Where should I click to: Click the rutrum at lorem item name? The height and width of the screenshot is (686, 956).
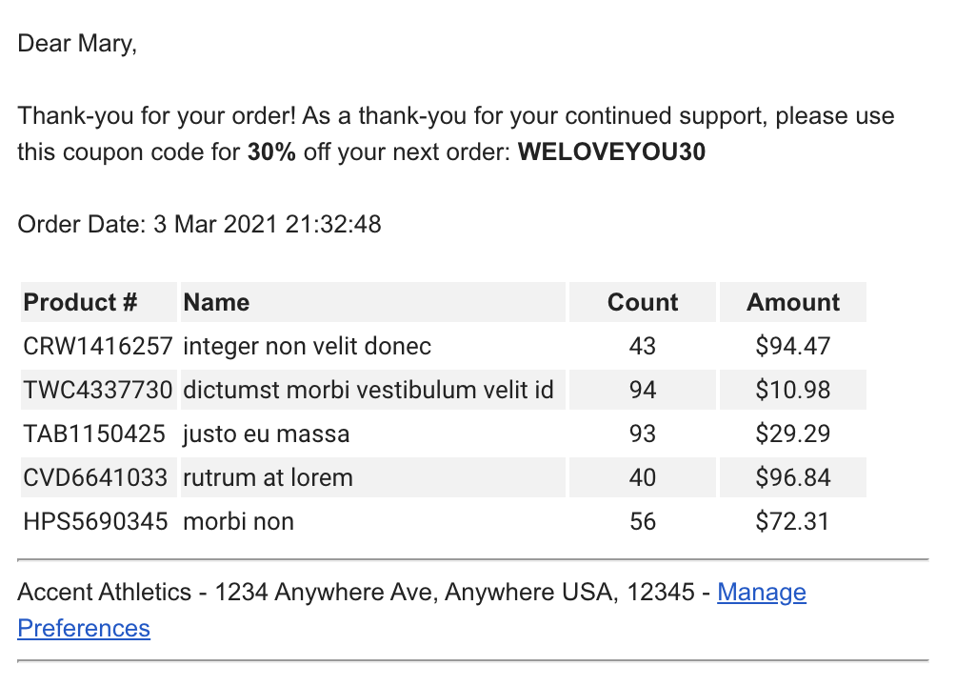click(x=269, y=477)
